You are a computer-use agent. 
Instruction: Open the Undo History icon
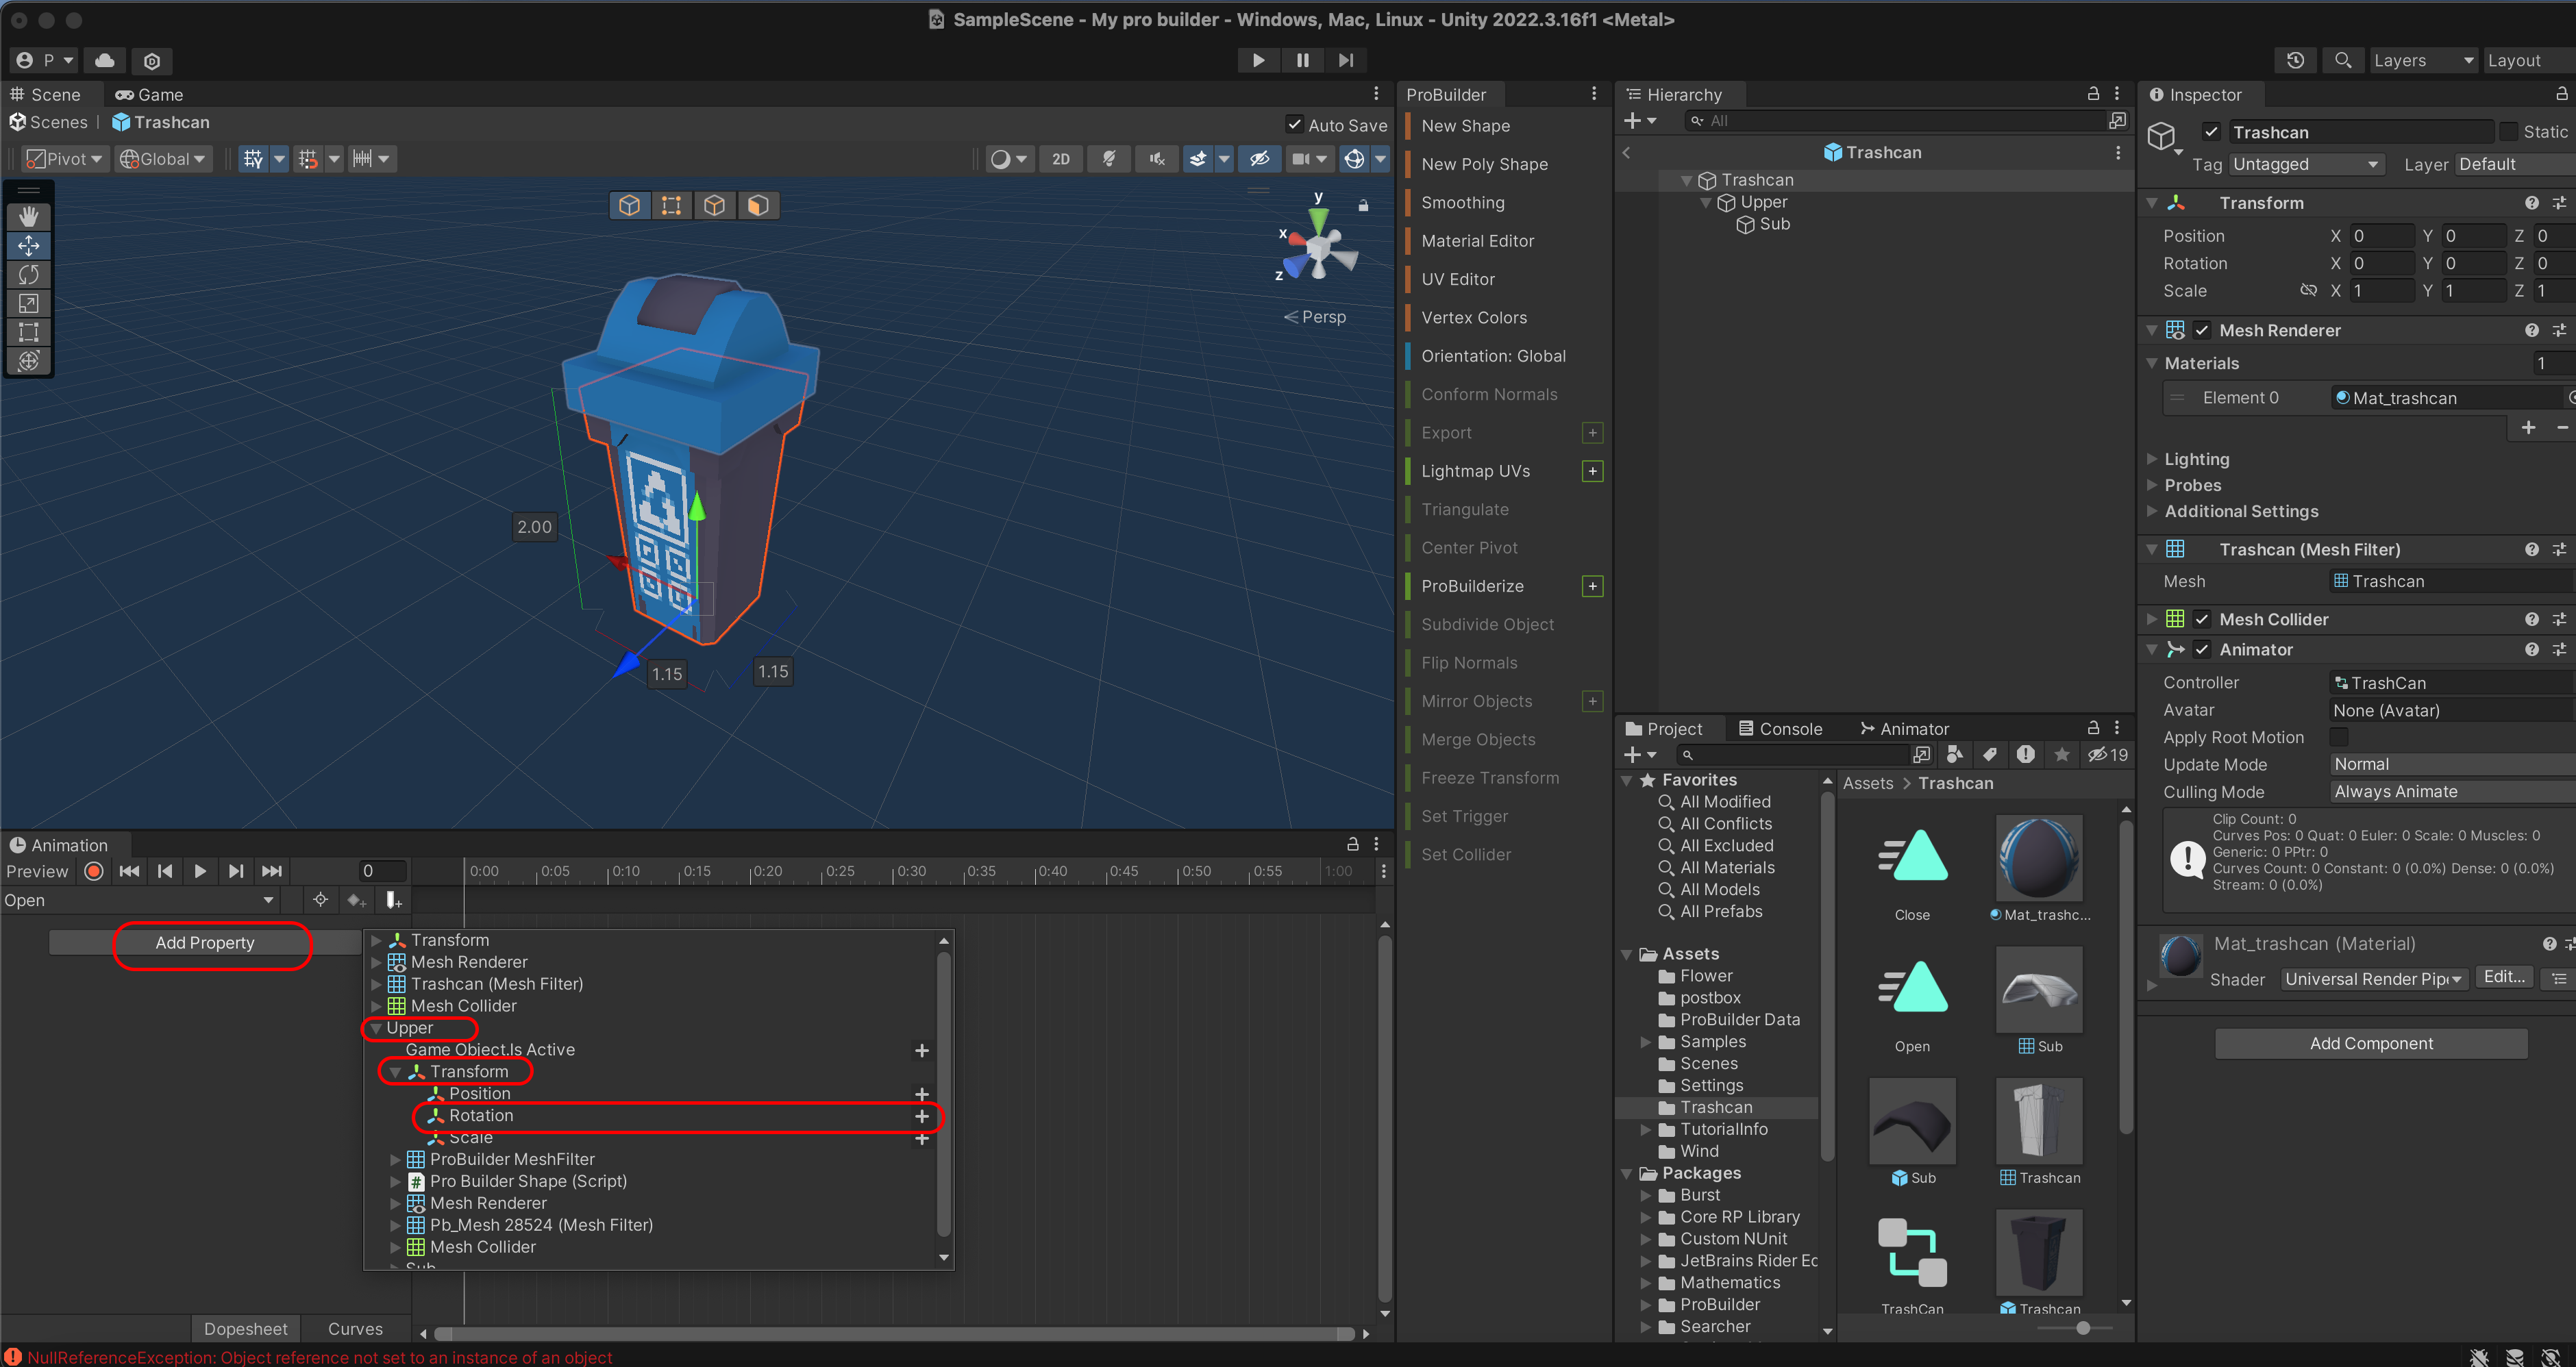coord(2295,60)
